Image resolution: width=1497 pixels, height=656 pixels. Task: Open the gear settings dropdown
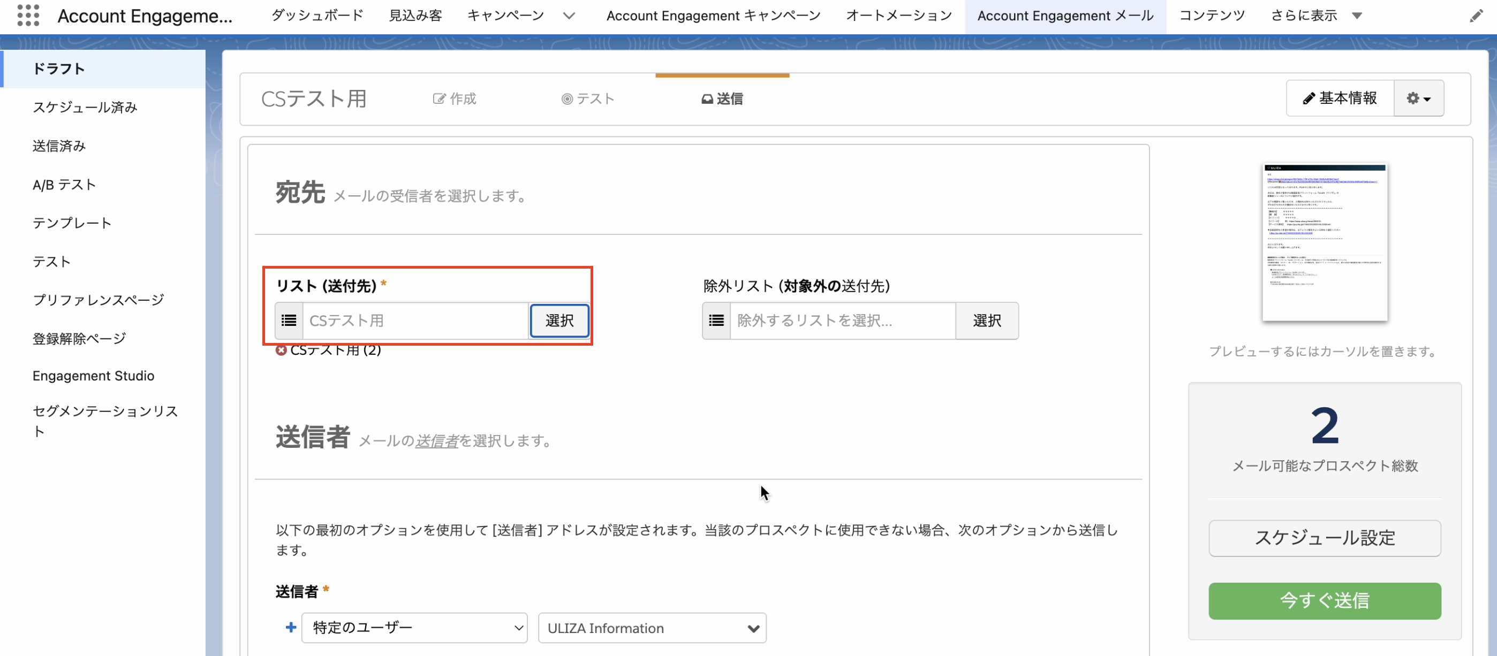(x=1418, y=98)
